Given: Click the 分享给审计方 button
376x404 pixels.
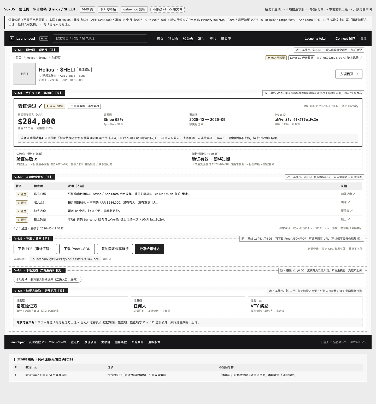Looking at the screenshot, I should [x=150, y=249].
